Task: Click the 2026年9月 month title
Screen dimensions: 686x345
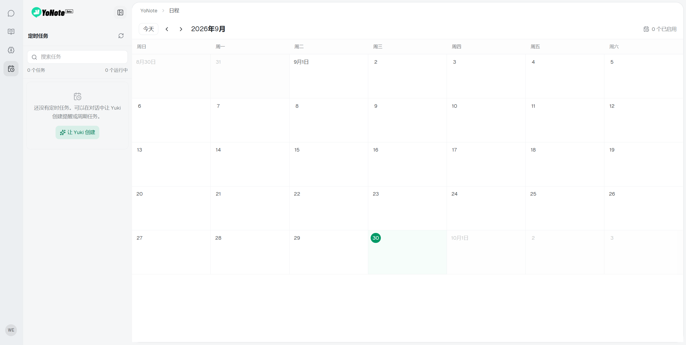Action: click(208, 29)
